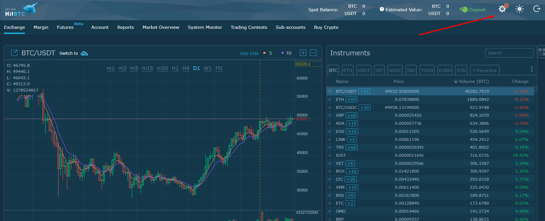Screen dimensions: 545x221
Task: Click ETH x10 margin badge
Action: (x=351, y=99)
